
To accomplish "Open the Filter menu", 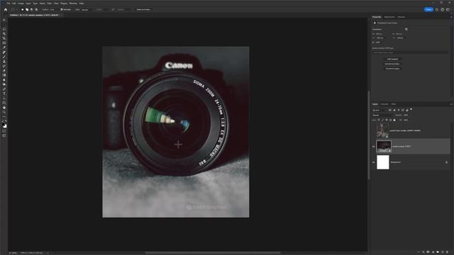I will click(x=49, y=4).
